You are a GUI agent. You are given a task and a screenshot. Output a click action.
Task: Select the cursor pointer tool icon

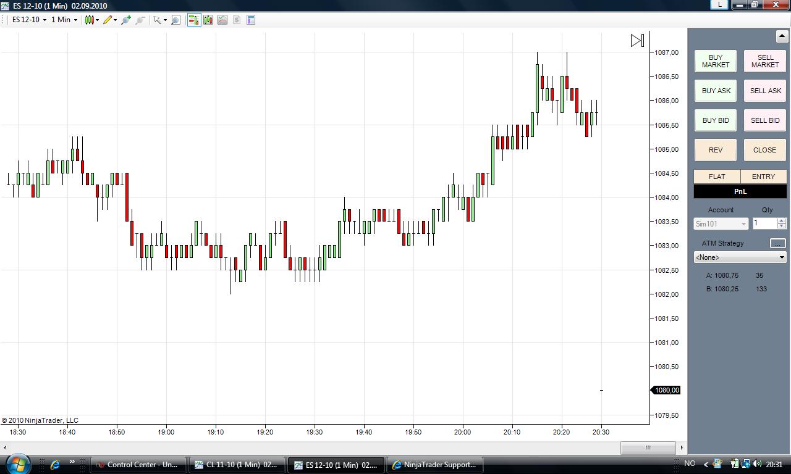(x=158, y=20)
